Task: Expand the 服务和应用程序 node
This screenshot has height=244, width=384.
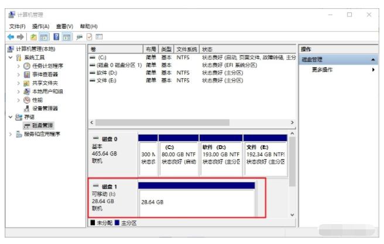Action: click(x=11, y=134)
